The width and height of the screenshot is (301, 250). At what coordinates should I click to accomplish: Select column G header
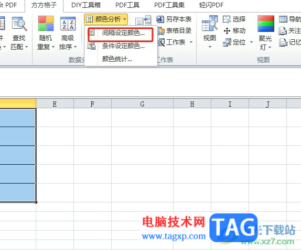142,104
